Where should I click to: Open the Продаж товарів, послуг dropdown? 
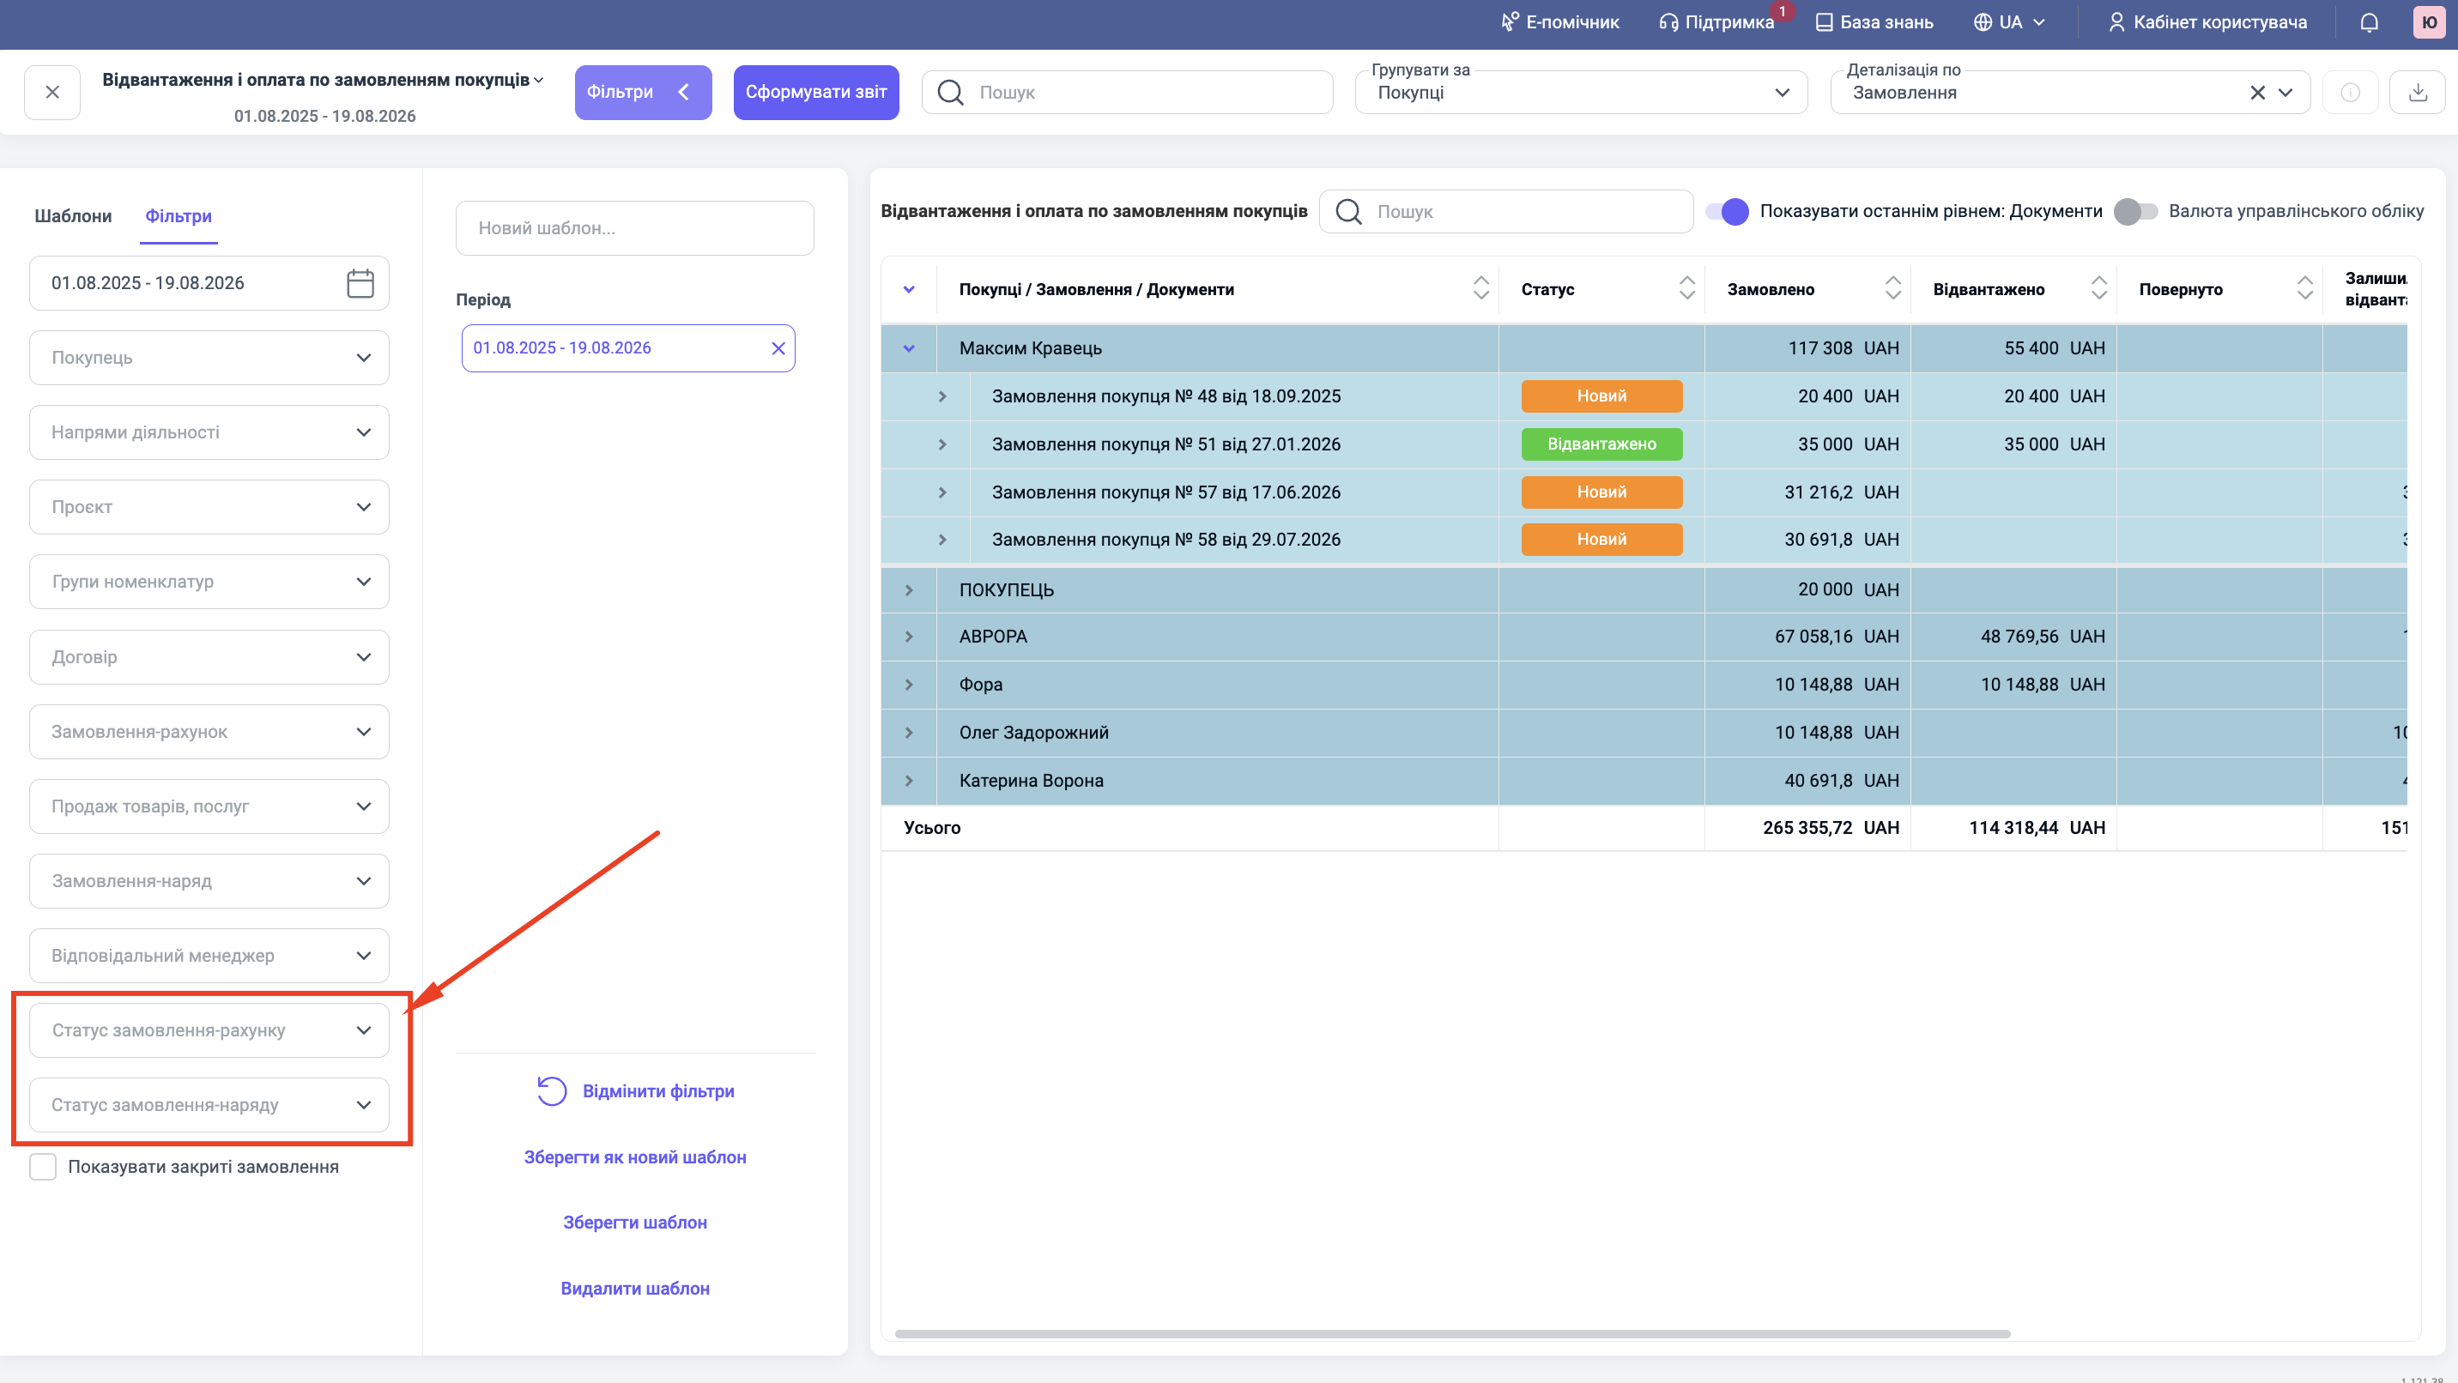tap(209, 806)
